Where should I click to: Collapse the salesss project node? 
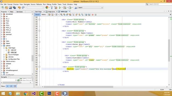click(2, 46)
